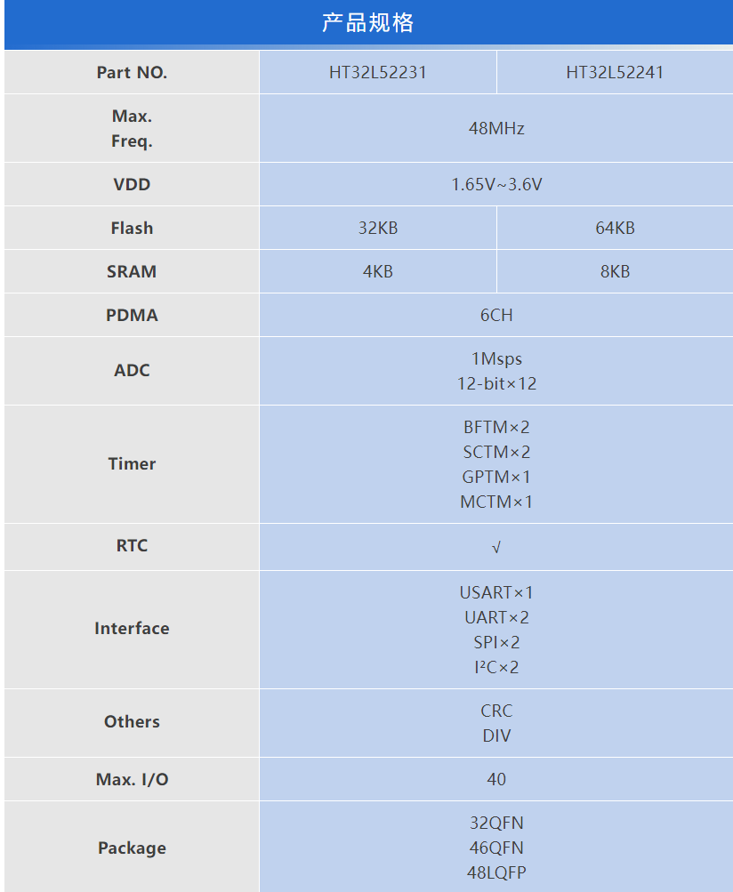The height and width of the screenshot is (892, 733).
Task: Click the Part NO. row label
Action: [x=132, y=73]
